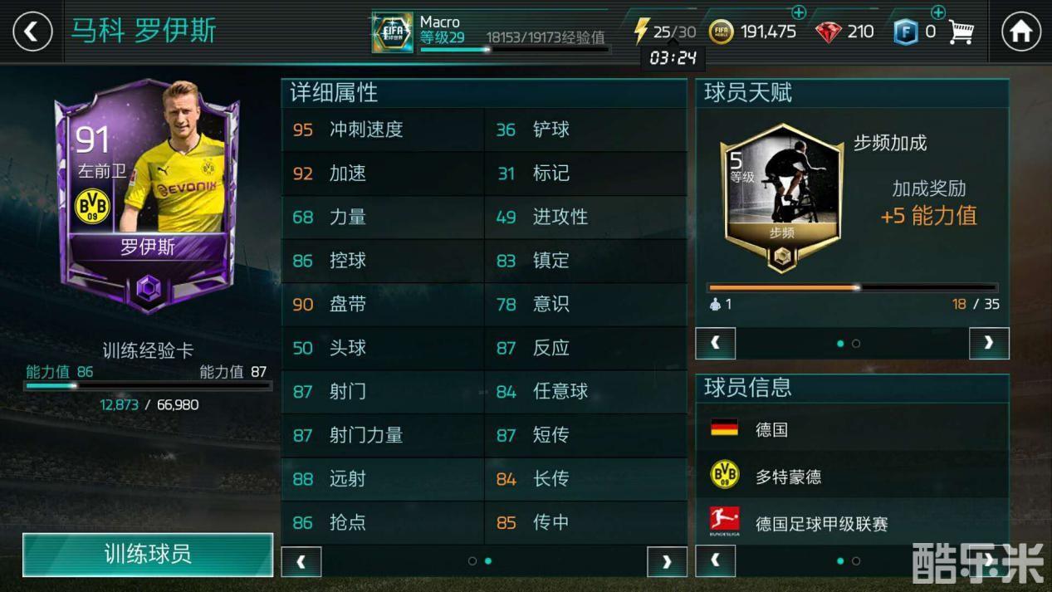Select the second talent page dot
This screenshot has width=1052, height=592.
click(x=856, y=344)
